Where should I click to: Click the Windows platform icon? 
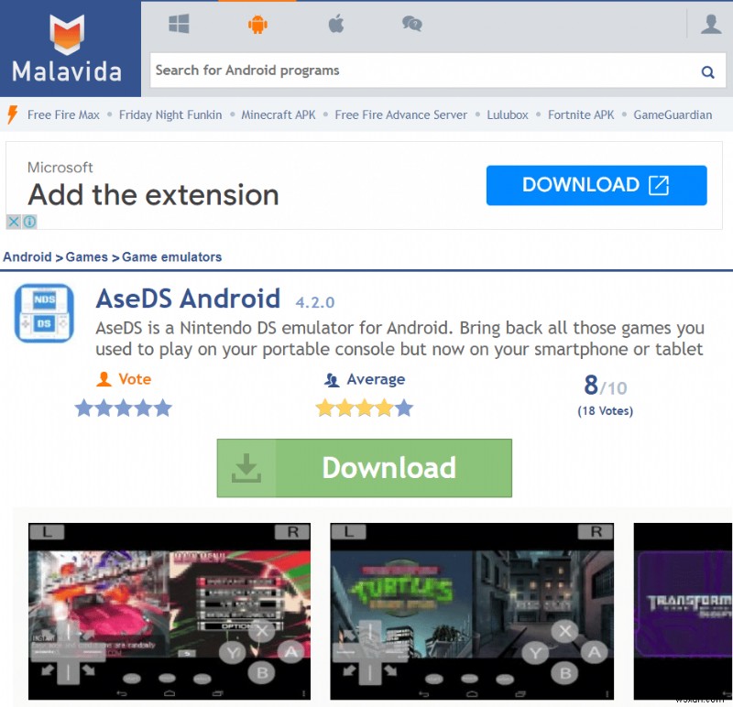[x=179, y=25]
